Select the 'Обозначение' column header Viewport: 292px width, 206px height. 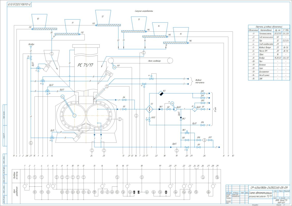(x=254, y=30)
